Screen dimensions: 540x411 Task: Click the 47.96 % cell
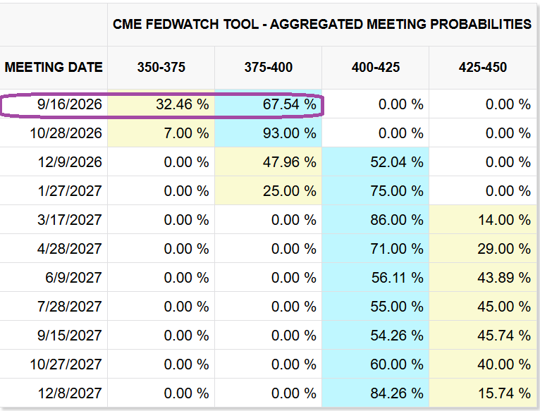269,162
